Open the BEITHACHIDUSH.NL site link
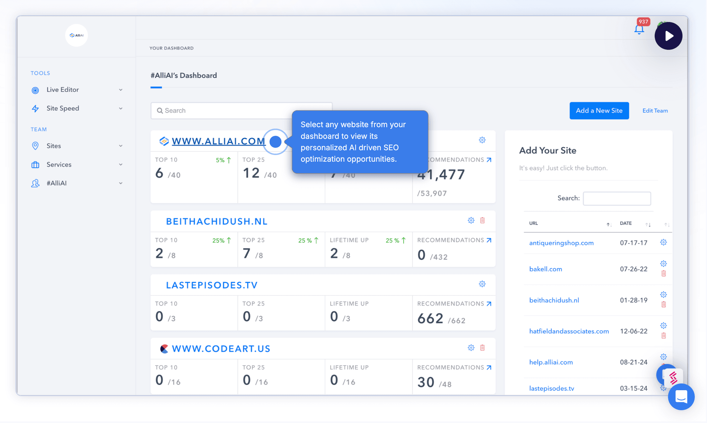 217,221
